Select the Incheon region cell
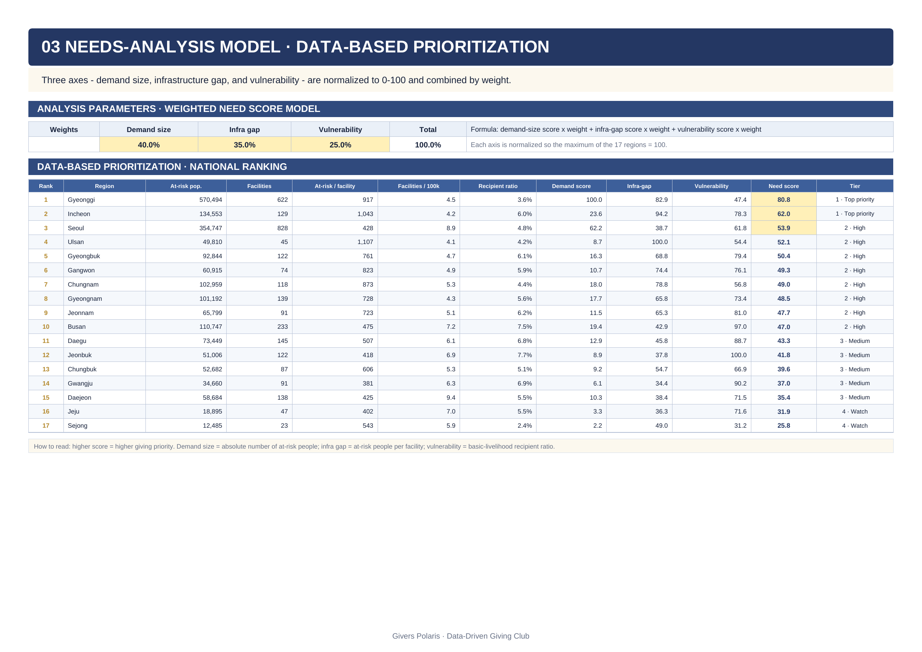This screenshot has width=922, height=652. (x=104, y=214)
